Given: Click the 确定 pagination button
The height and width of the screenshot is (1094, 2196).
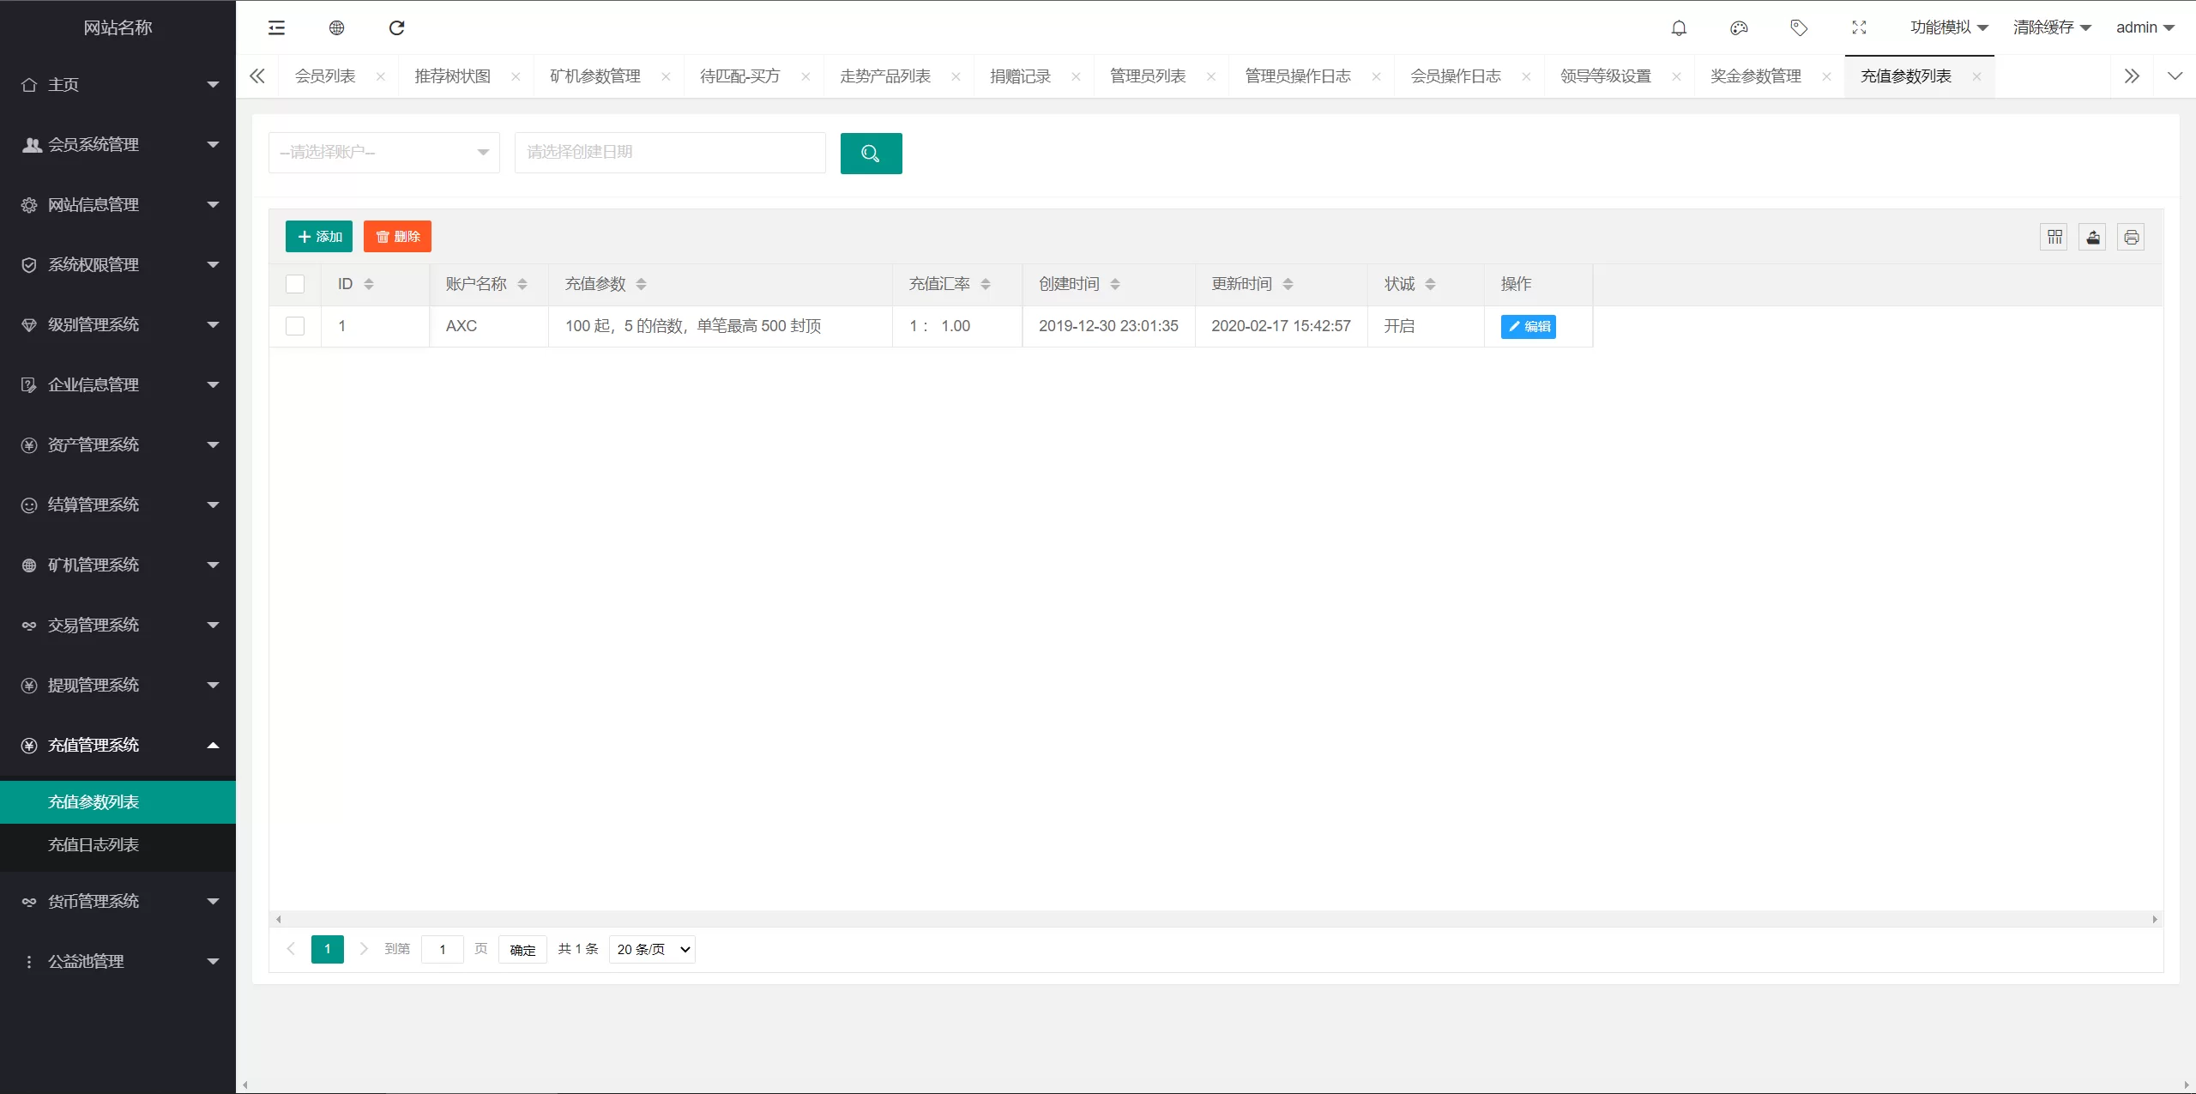Looking at the screenshot, I should [522, 949].
